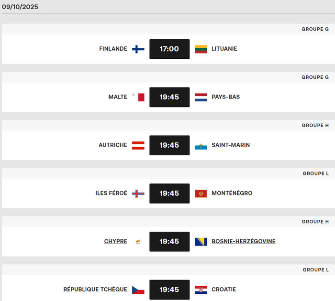Open the Iles Féroé–Monténégro 19:45 match
This screenshot has width=335, height=301.
169,193
